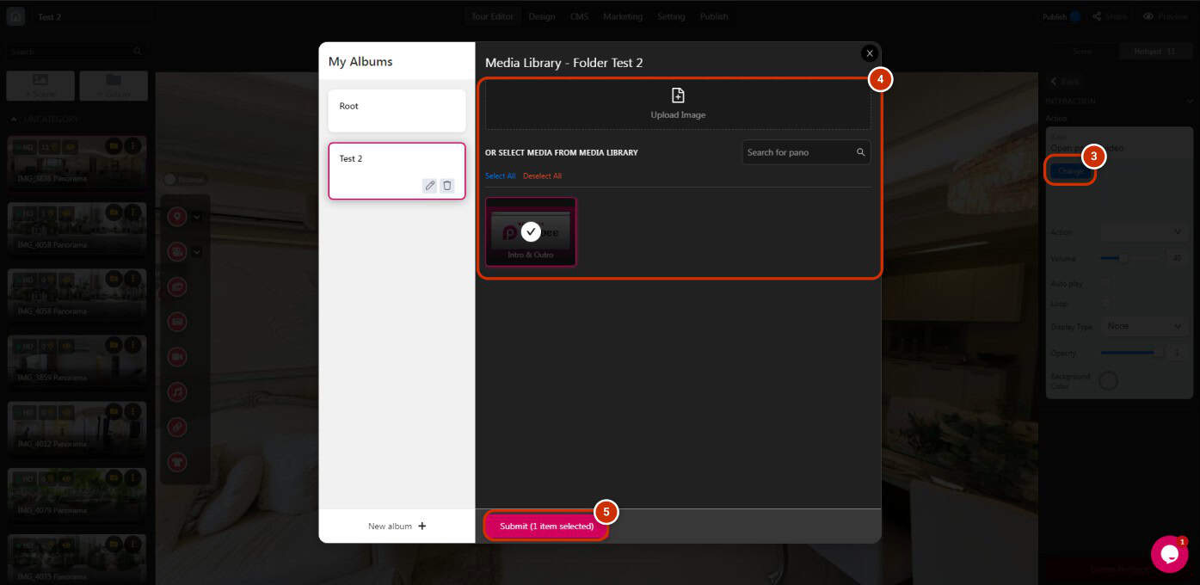
Task: Adjust the Volume slider
Action: click(1123, 257)
